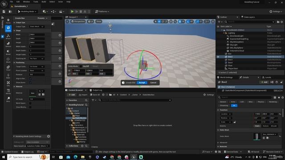Screen dimensions: 285x160
Task: Activate the Translate gizmo tool in viewport
Action: (x=159, y=21)
